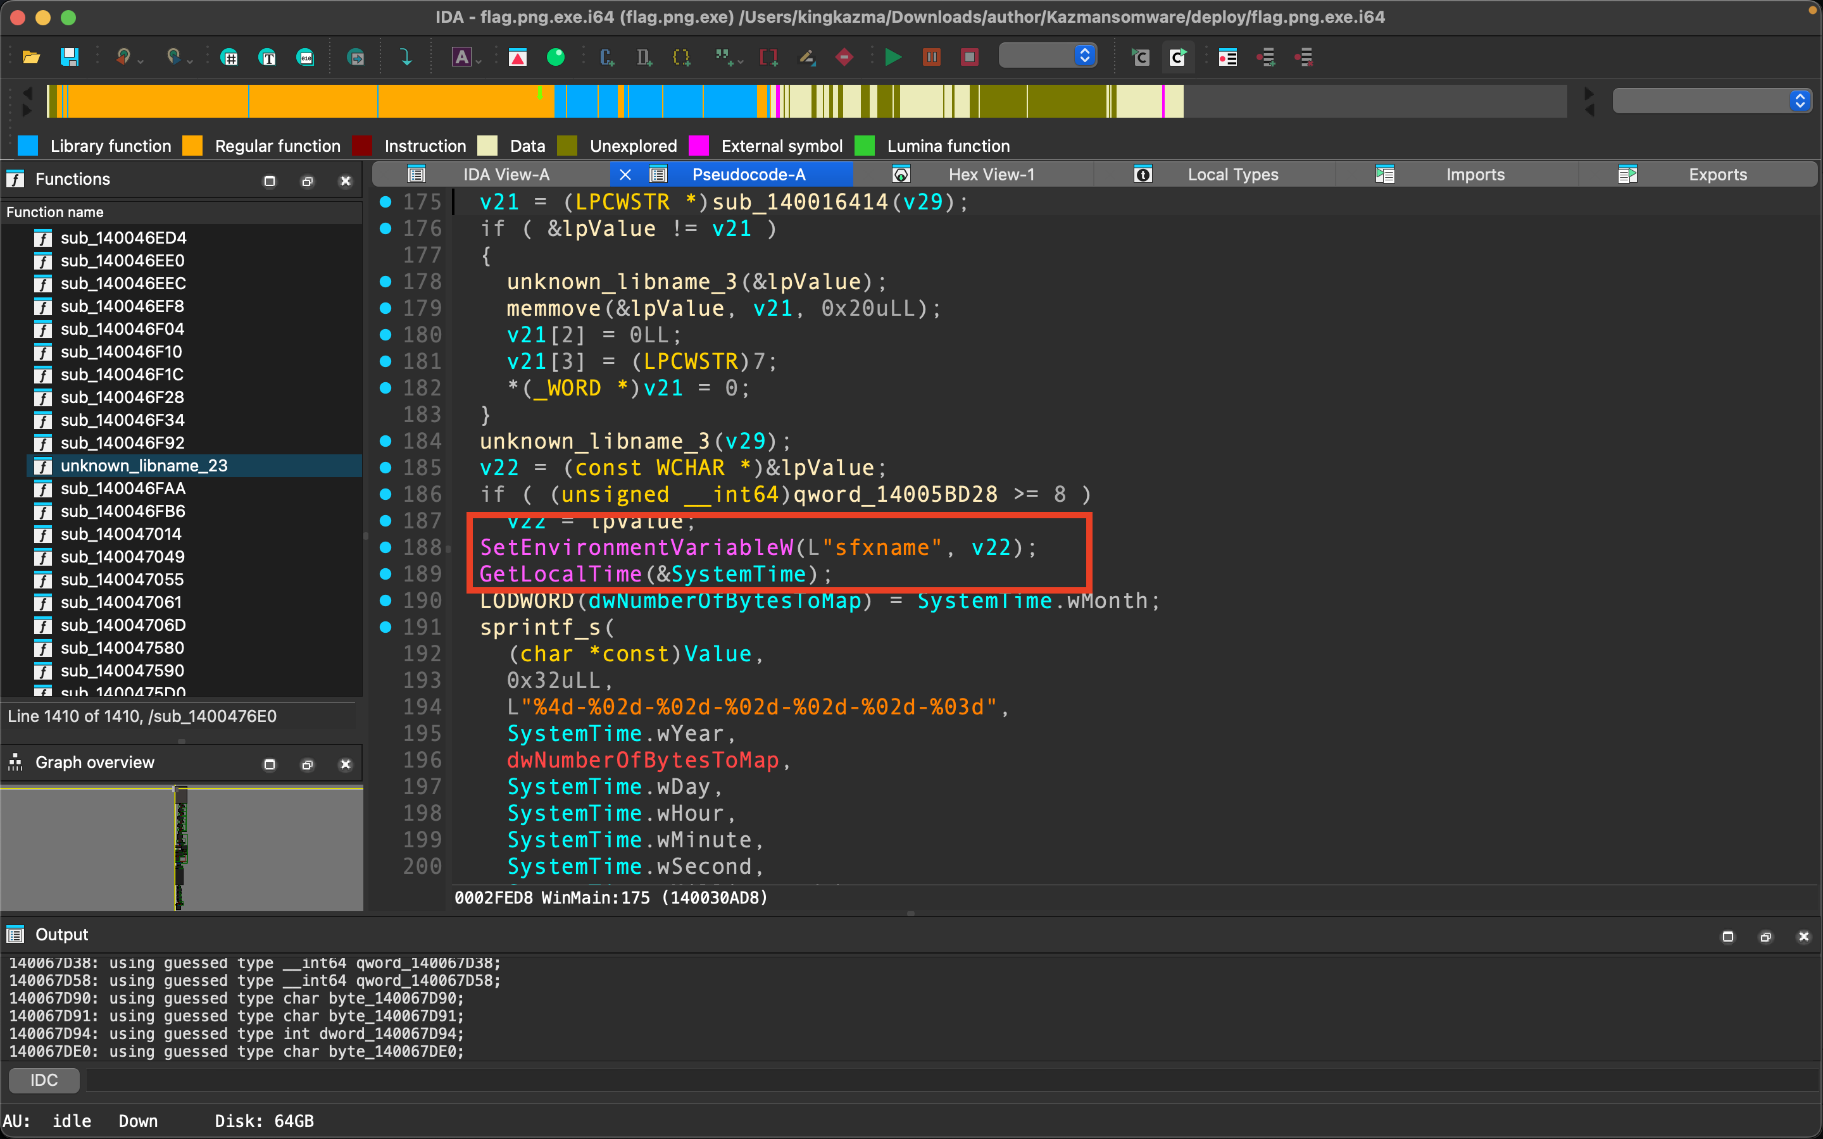Image resolution: width=1823 pixels, height=1139 pixels.
Task: Switch to the Hex View-1 tab
Action: pos(991,175)
